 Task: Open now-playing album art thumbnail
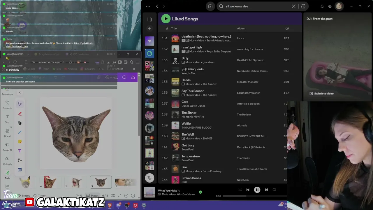coord(149,192)
